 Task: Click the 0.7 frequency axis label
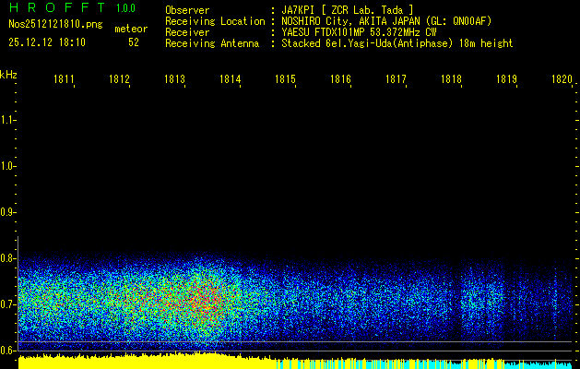tap(8, 304)
